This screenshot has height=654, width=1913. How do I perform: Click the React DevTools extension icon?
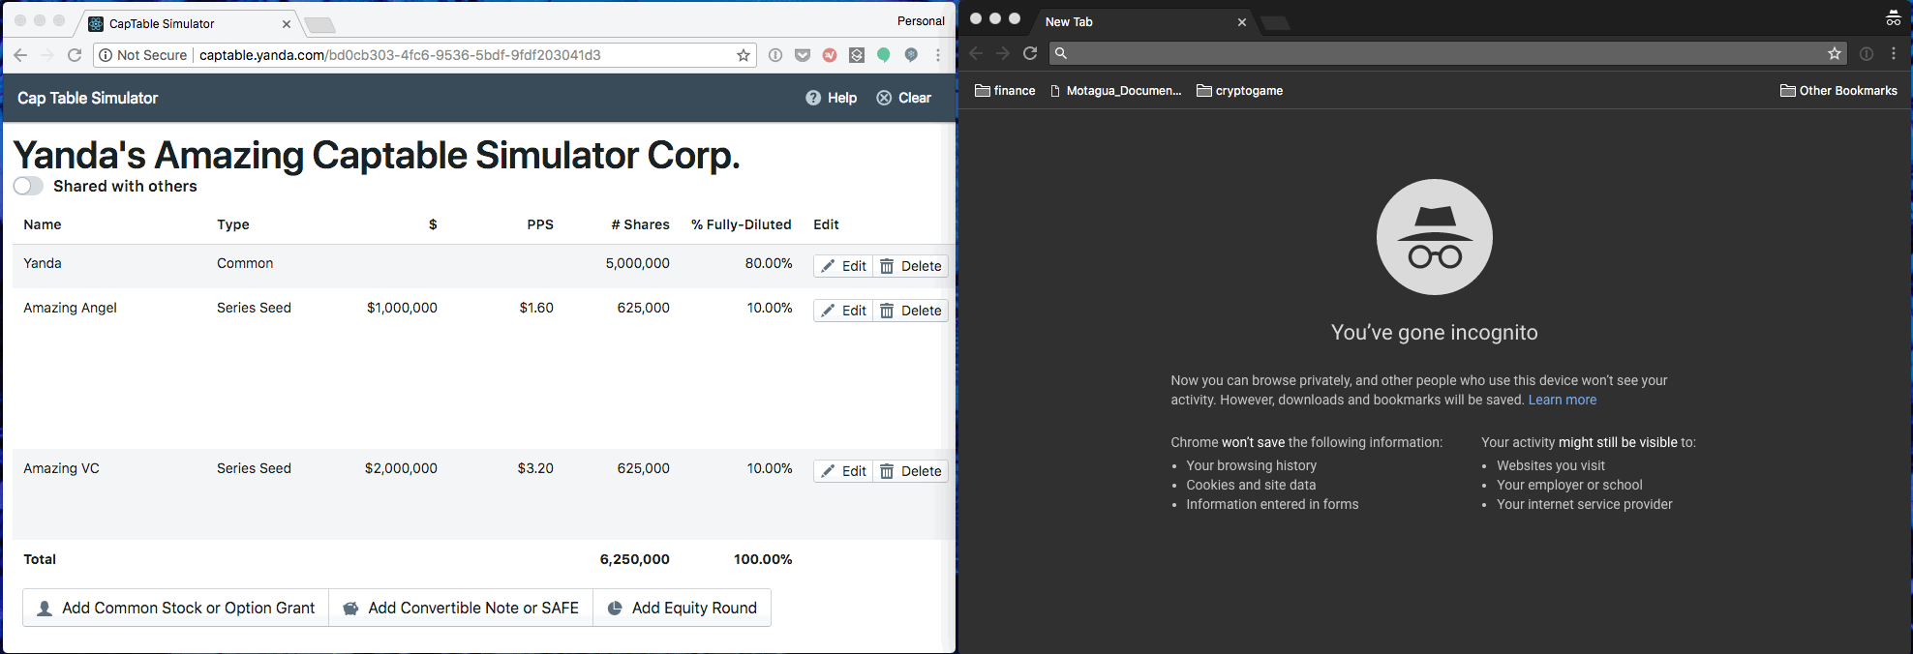tap(911, 55)
